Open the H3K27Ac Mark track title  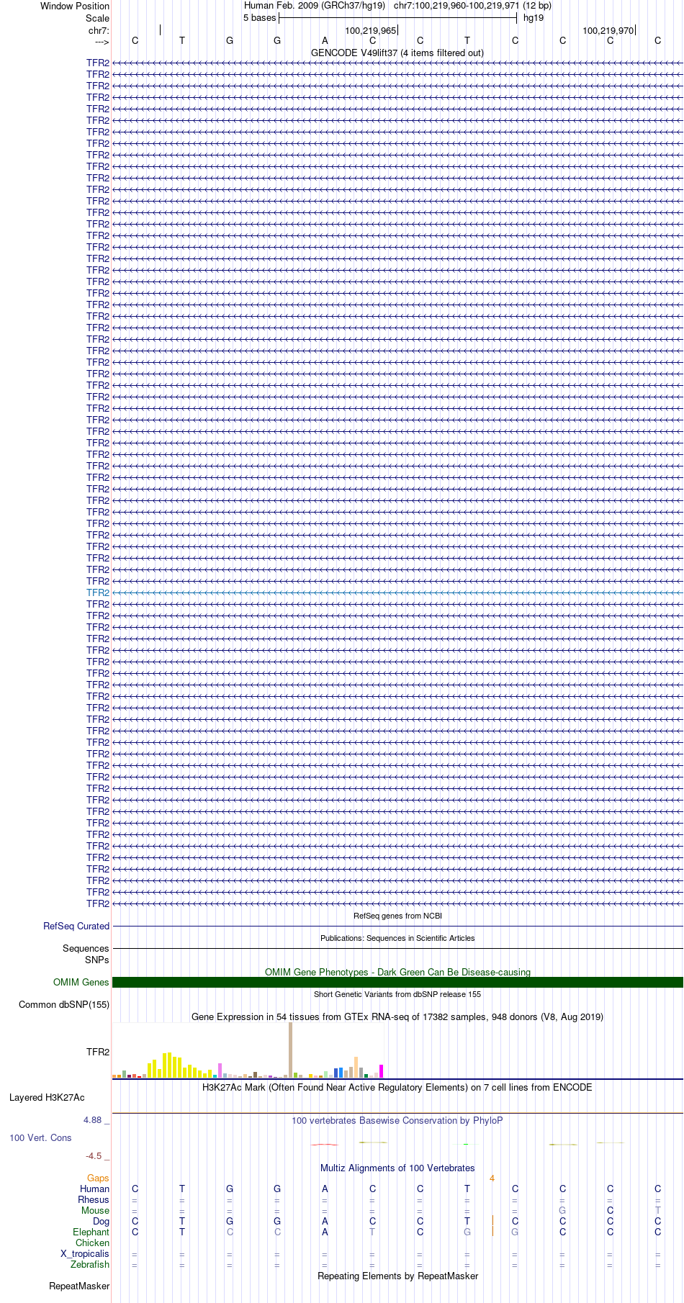pyautogui.click(x=397, y=1088)
